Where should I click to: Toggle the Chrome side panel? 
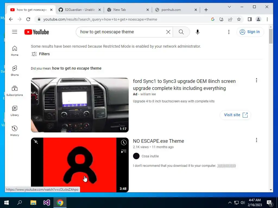[250, 19]
